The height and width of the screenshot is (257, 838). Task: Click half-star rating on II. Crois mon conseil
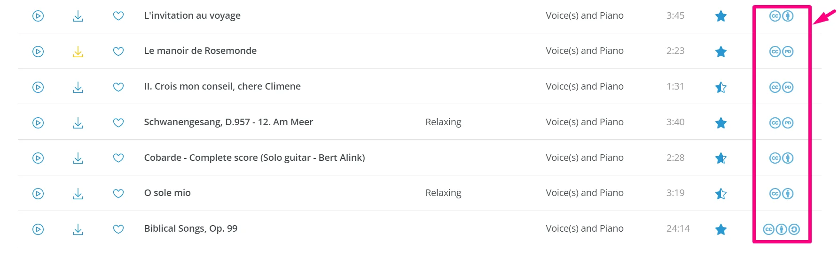(x=721, y=87)
